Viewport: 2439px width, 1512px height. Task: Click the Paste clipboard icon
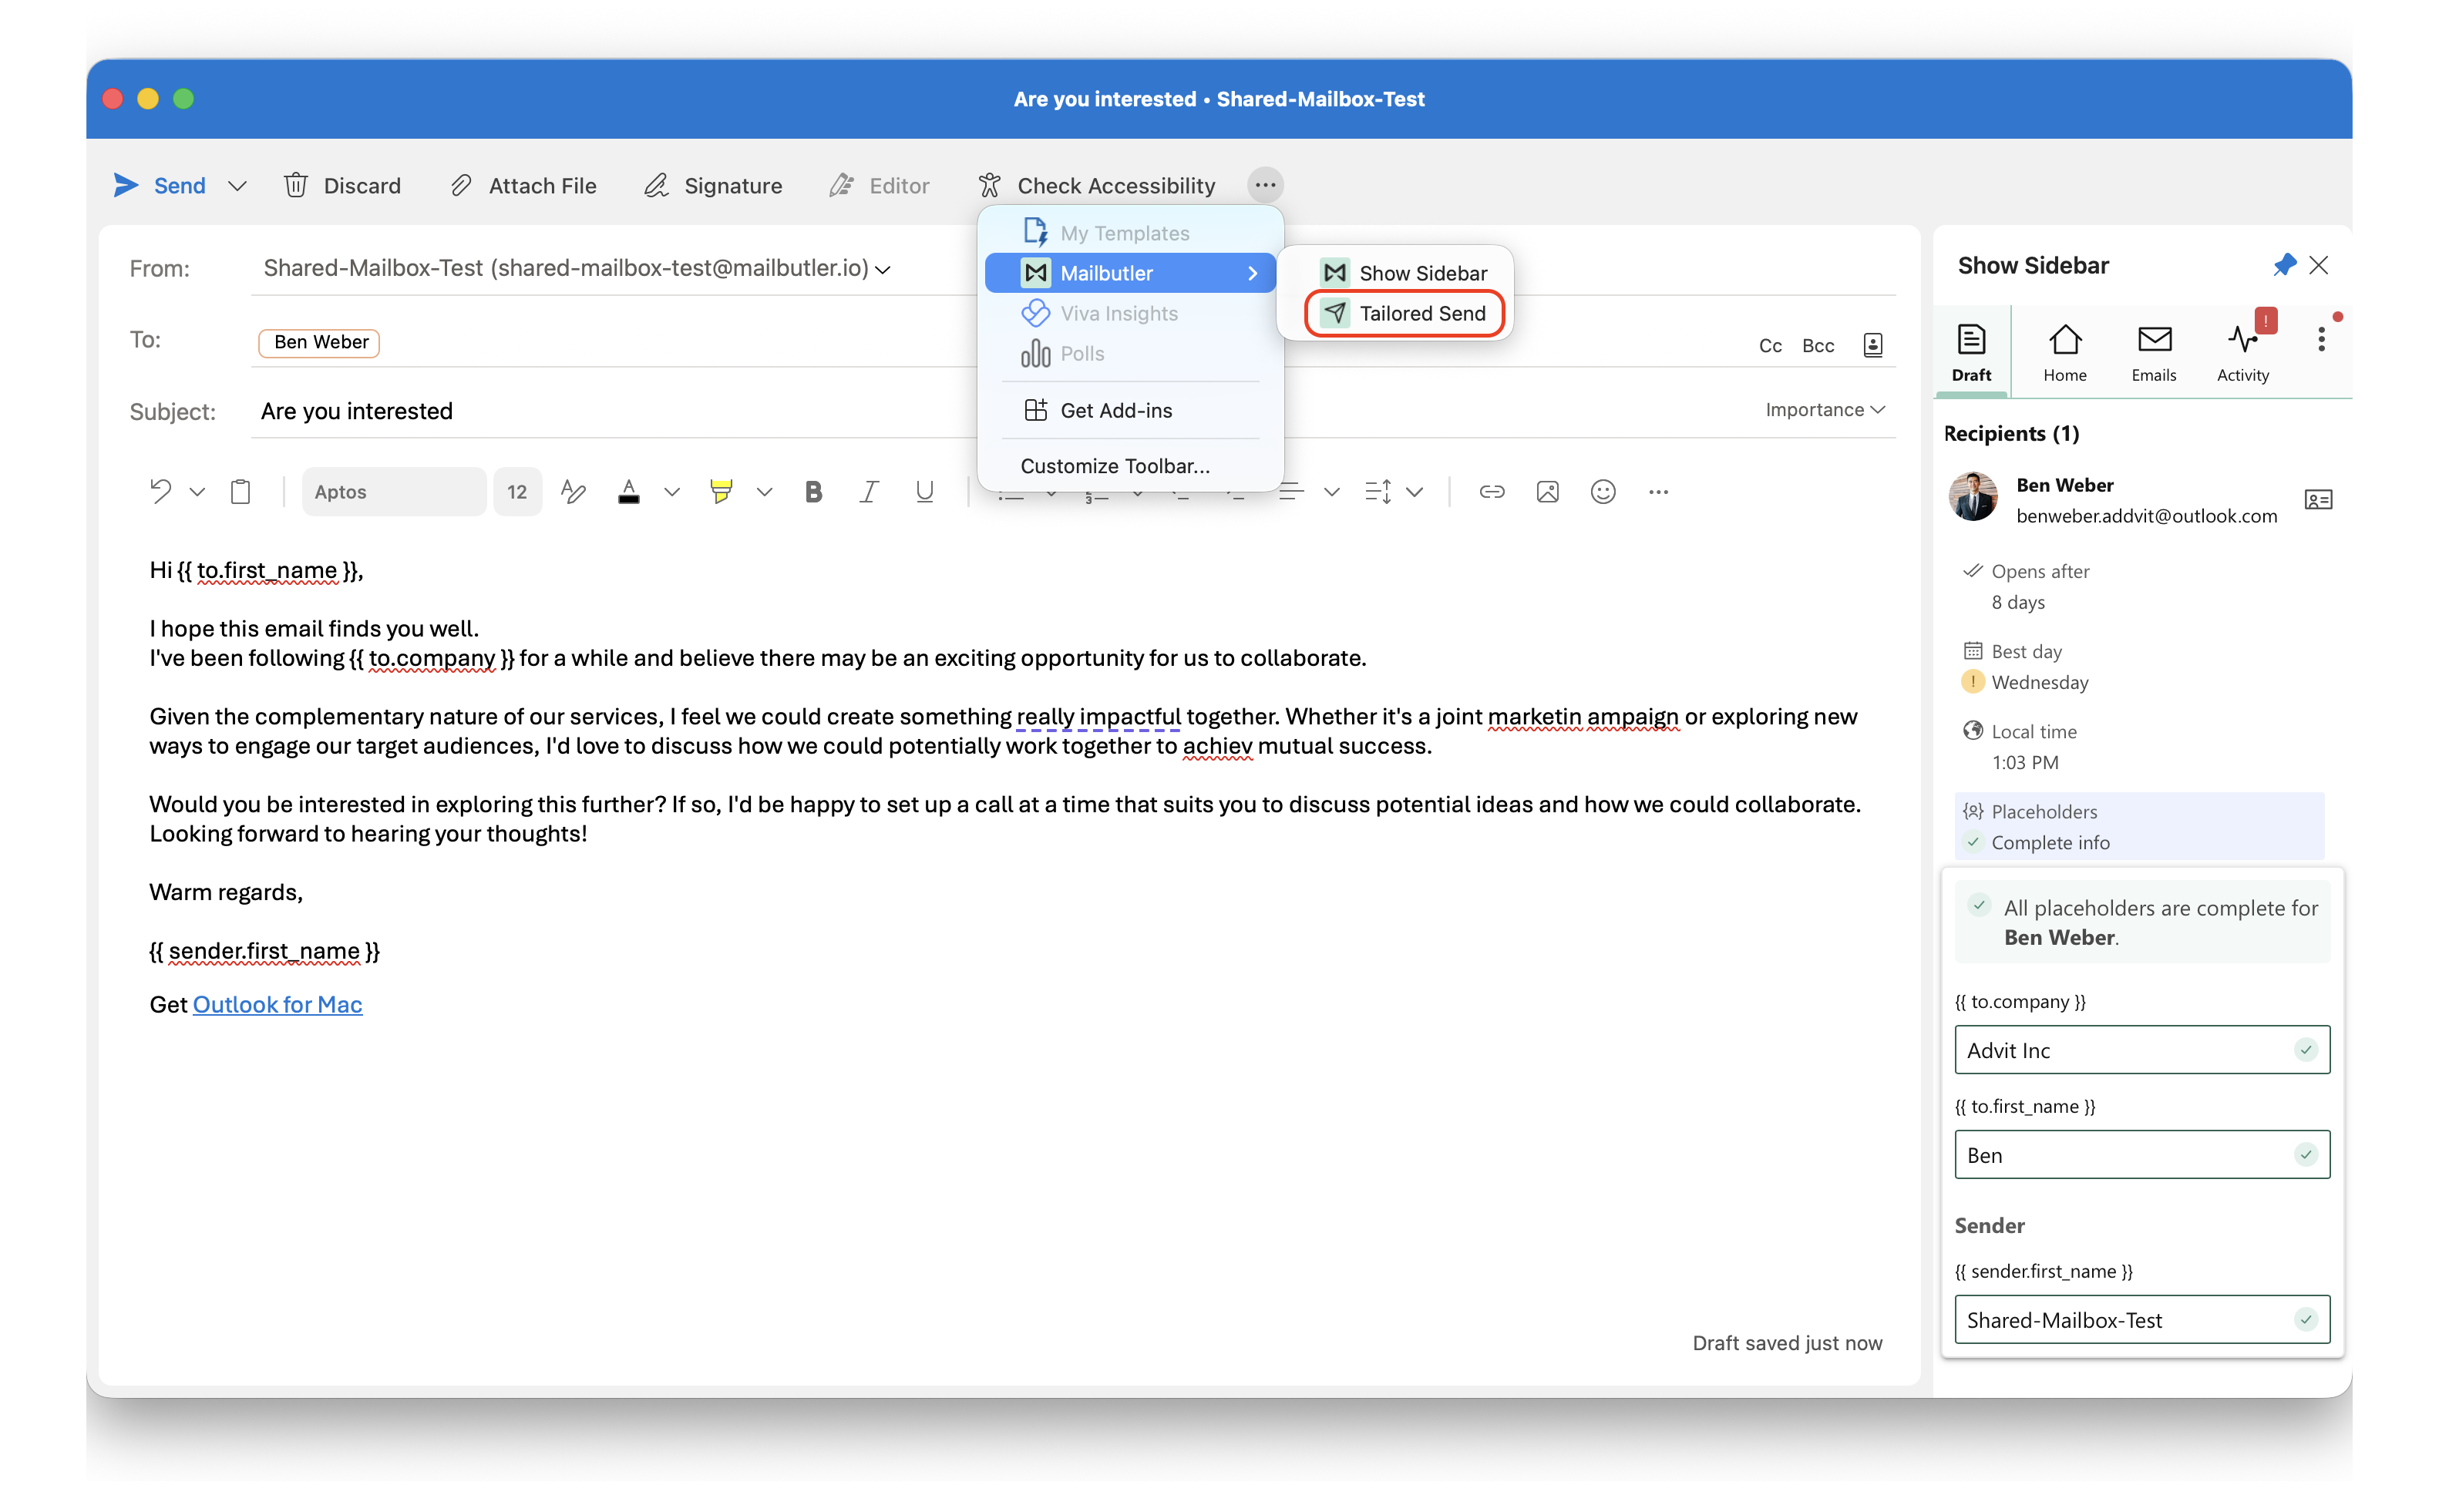click(240, 491)
